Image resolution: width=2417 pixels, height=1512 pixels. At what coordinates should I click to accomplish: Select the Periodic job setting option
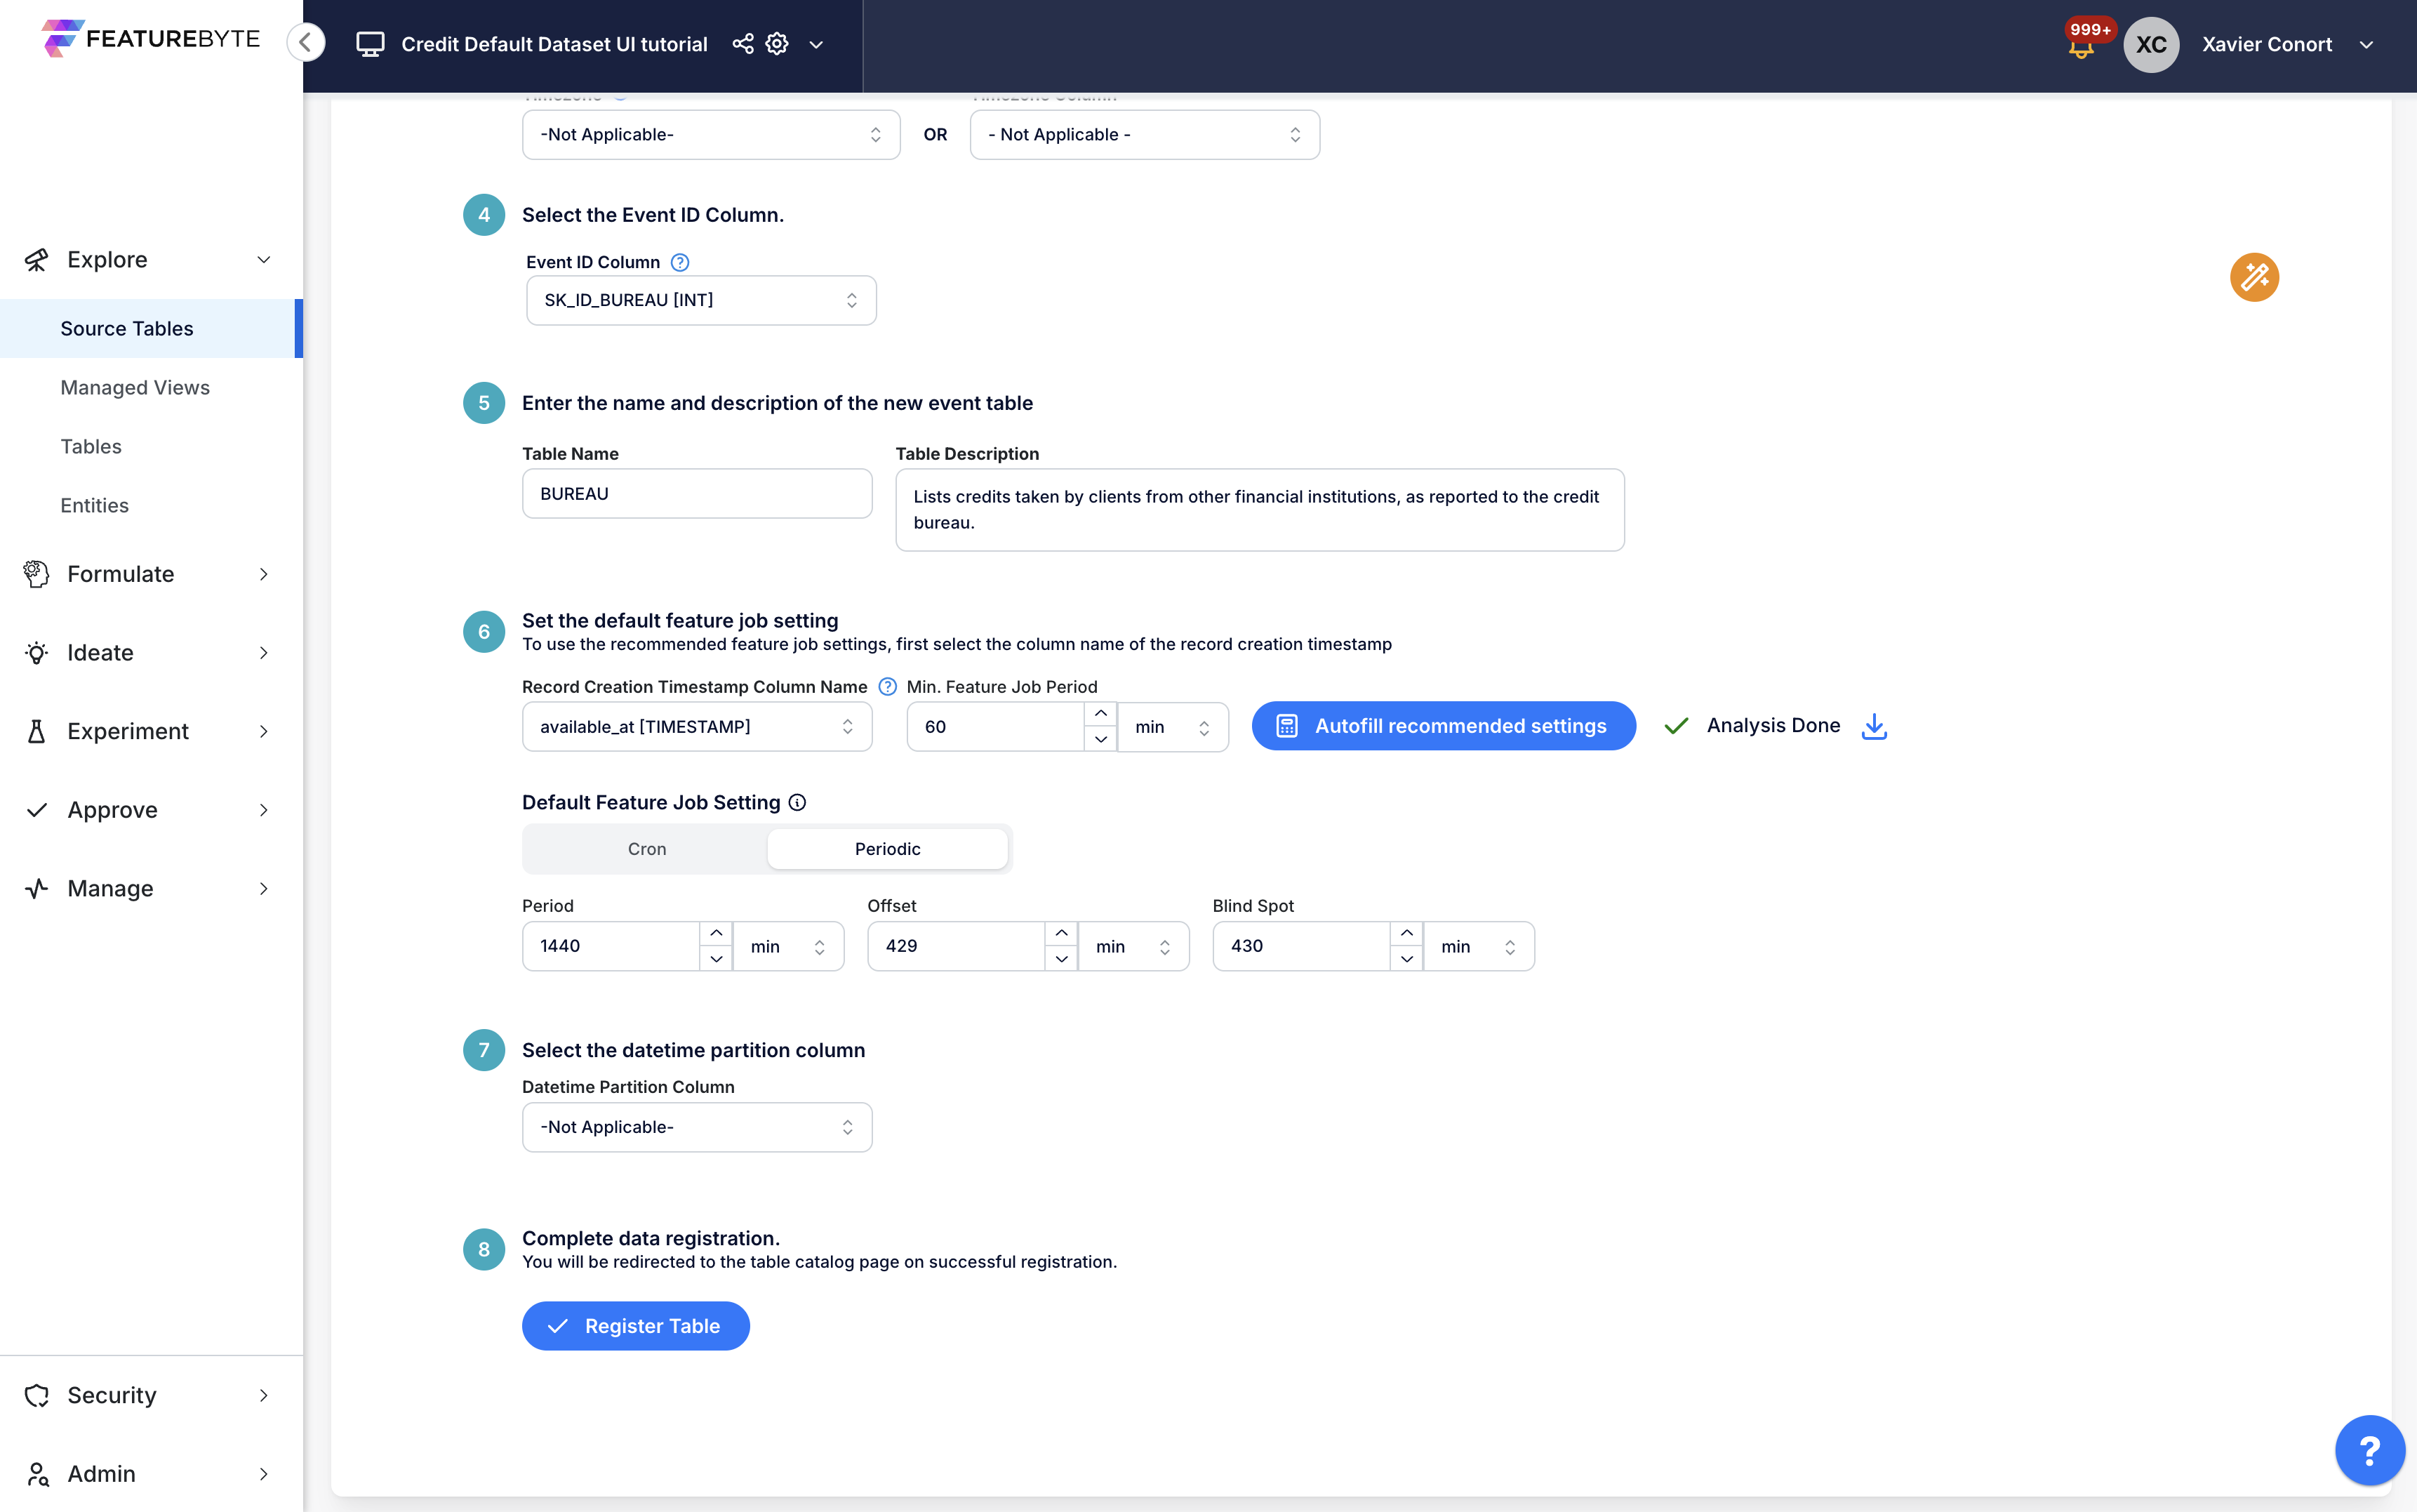[886, 848]
